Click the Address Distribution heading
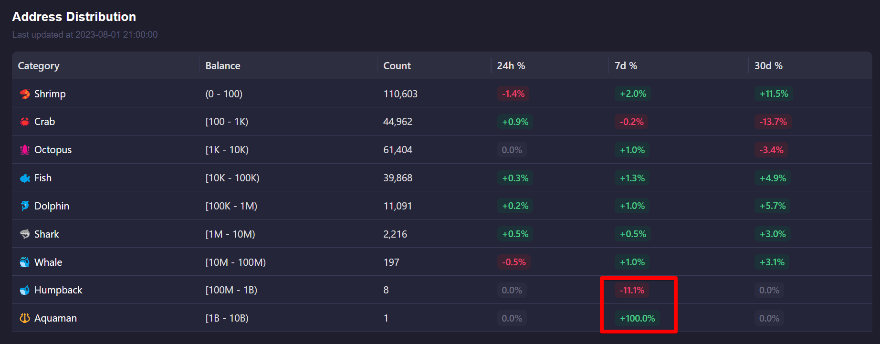 [74, 17]
